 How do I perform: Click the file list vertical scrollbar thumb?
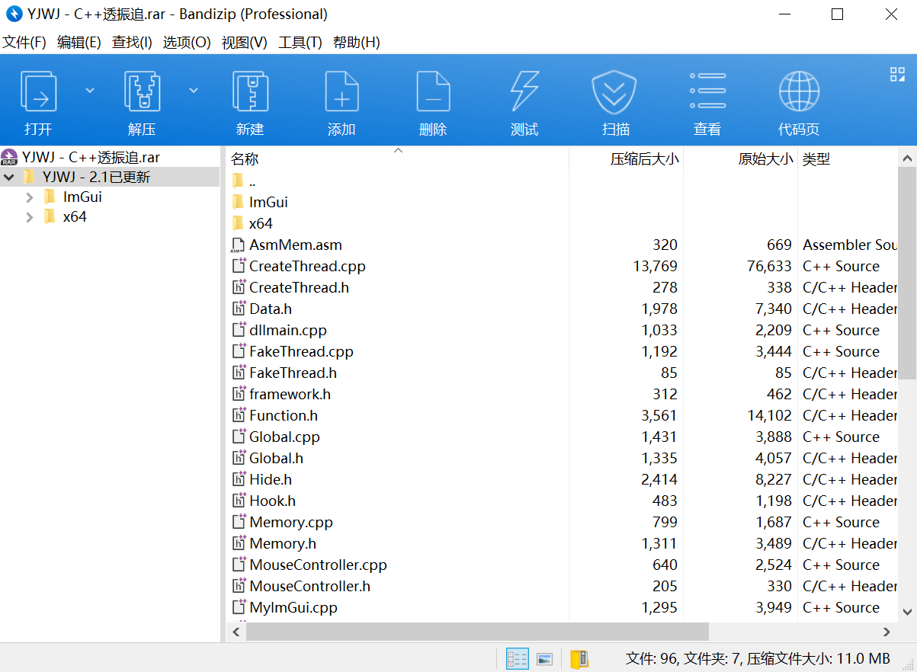pyautogui.click(x=907, y=273)
